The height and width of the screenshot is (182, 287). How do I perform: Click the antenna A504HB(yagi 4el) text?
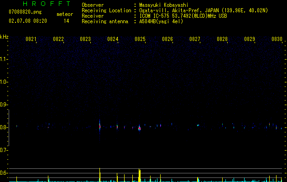[x=161, y=21]
